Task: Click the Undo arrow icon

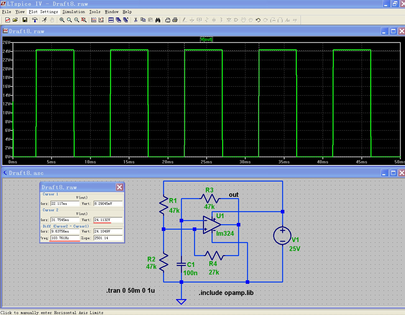Action: 258,20
